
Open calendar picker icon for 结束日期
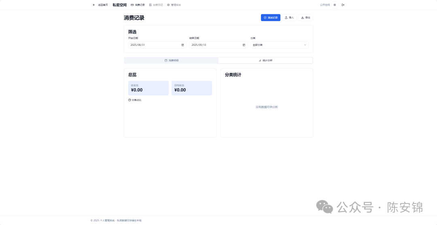click(244, 45)
